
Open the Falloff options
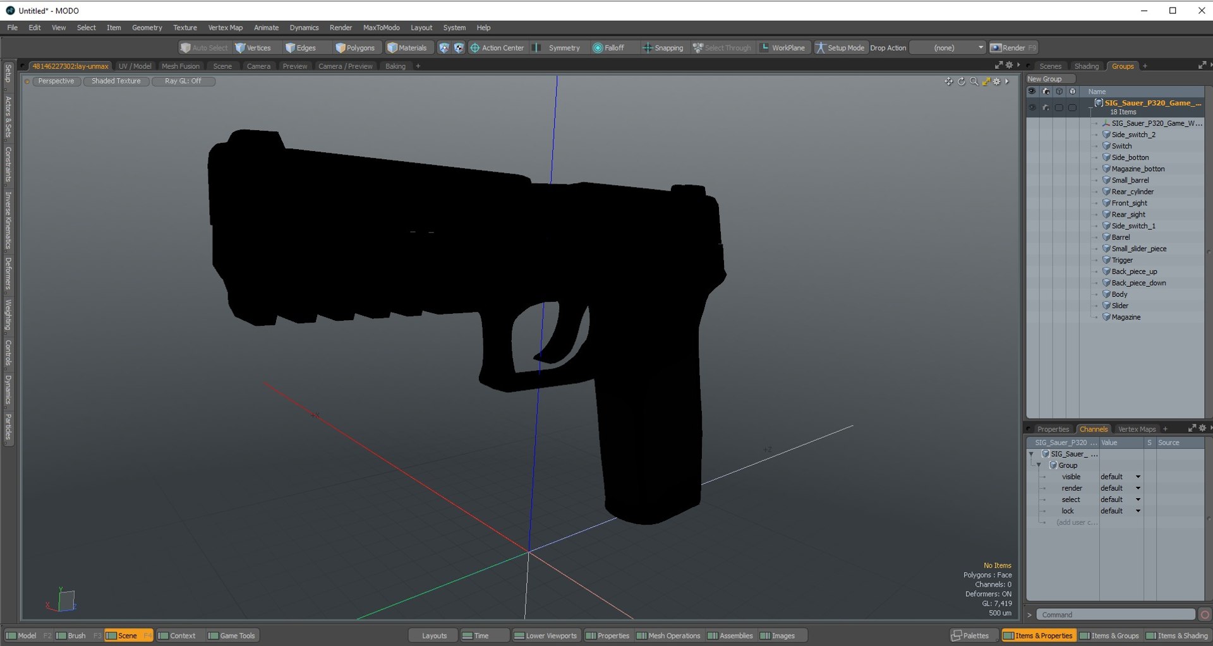[x=608, y=48]
